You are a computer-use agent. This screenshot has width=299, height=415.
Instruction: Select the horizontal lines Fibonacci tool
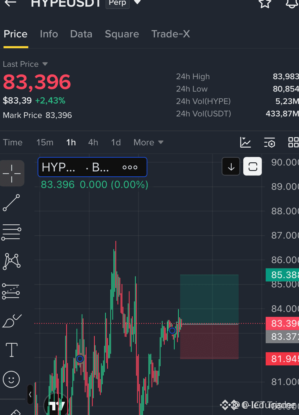11,232
